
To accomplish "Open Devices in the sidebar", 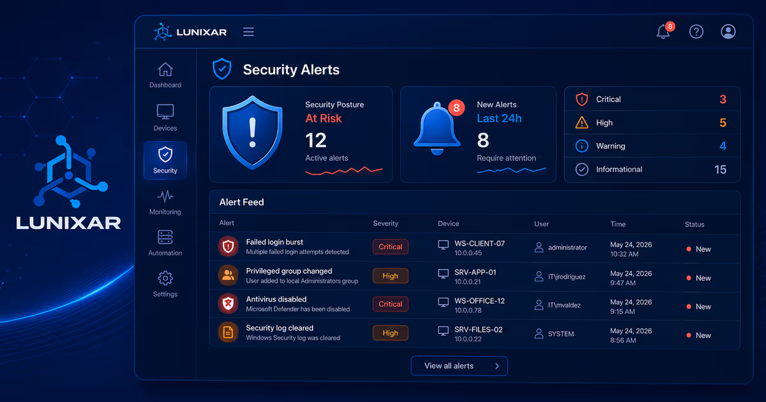I will tap(165, 118).
